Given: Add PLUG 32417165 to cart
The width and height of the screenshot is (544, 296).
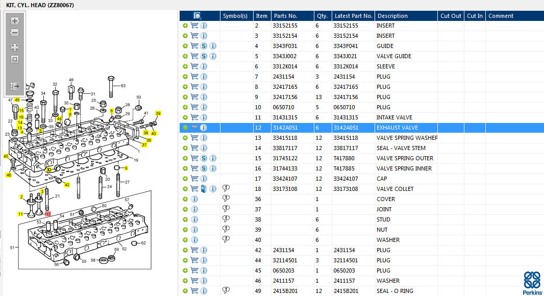Looking at the screenshot, I should point(194,87).
